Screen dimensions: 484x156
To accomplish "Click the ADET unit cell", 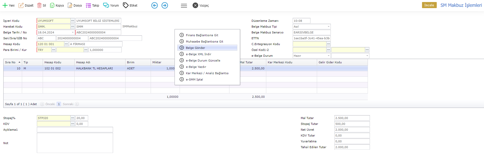I will pyautogui.click(x=138, y=68).
